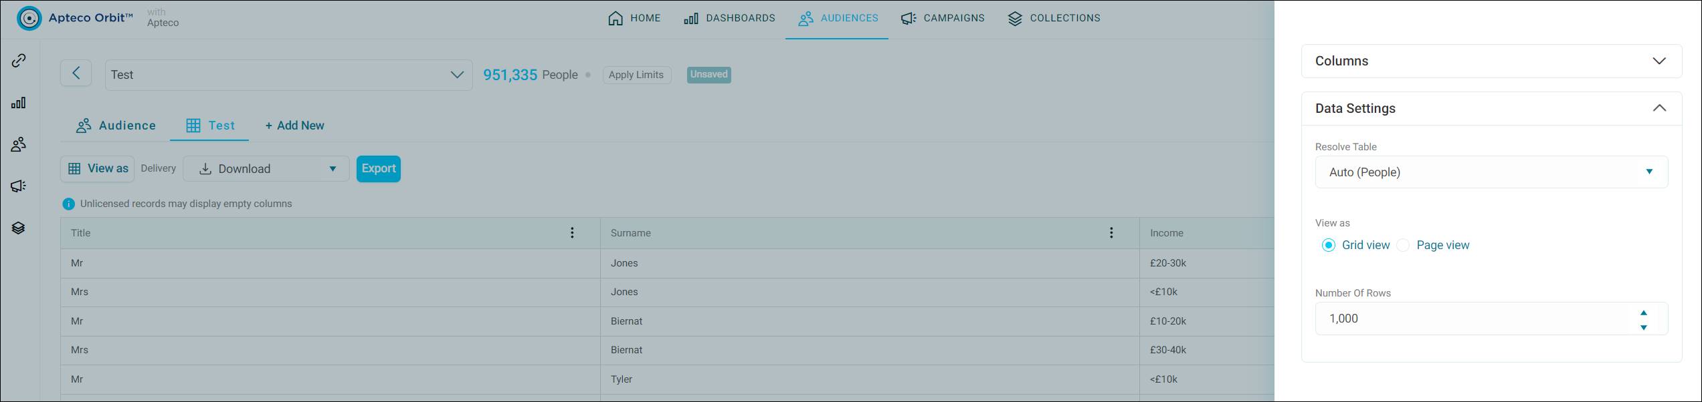Screen dimensions: 1702x402
Task: Open campaigns megaphone icon in left sidebar
Action: (x=19, y=186)
